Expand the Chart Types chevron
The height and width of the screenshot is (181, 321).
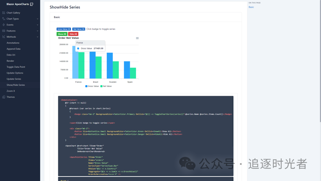coord(37,19)
